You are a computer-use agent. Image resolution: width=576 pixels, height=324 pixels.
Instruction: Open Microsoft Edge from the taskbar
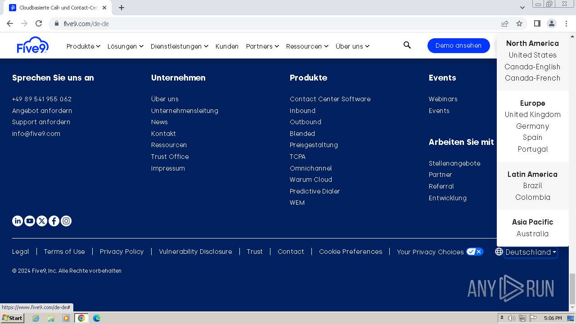[97, 318]
